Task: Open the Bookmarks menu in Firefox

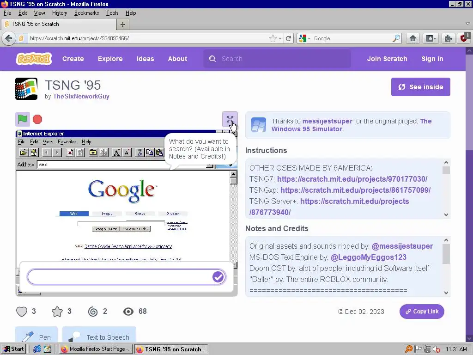Action: pyautogui.click(x=86, y=13)
